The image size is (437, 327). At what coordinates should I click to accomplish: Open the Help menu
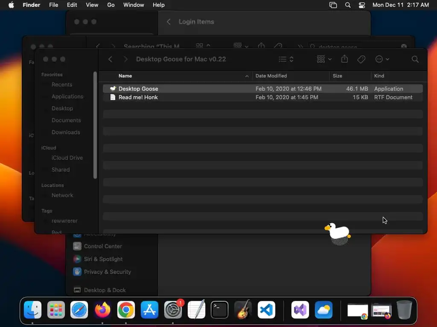159,5
